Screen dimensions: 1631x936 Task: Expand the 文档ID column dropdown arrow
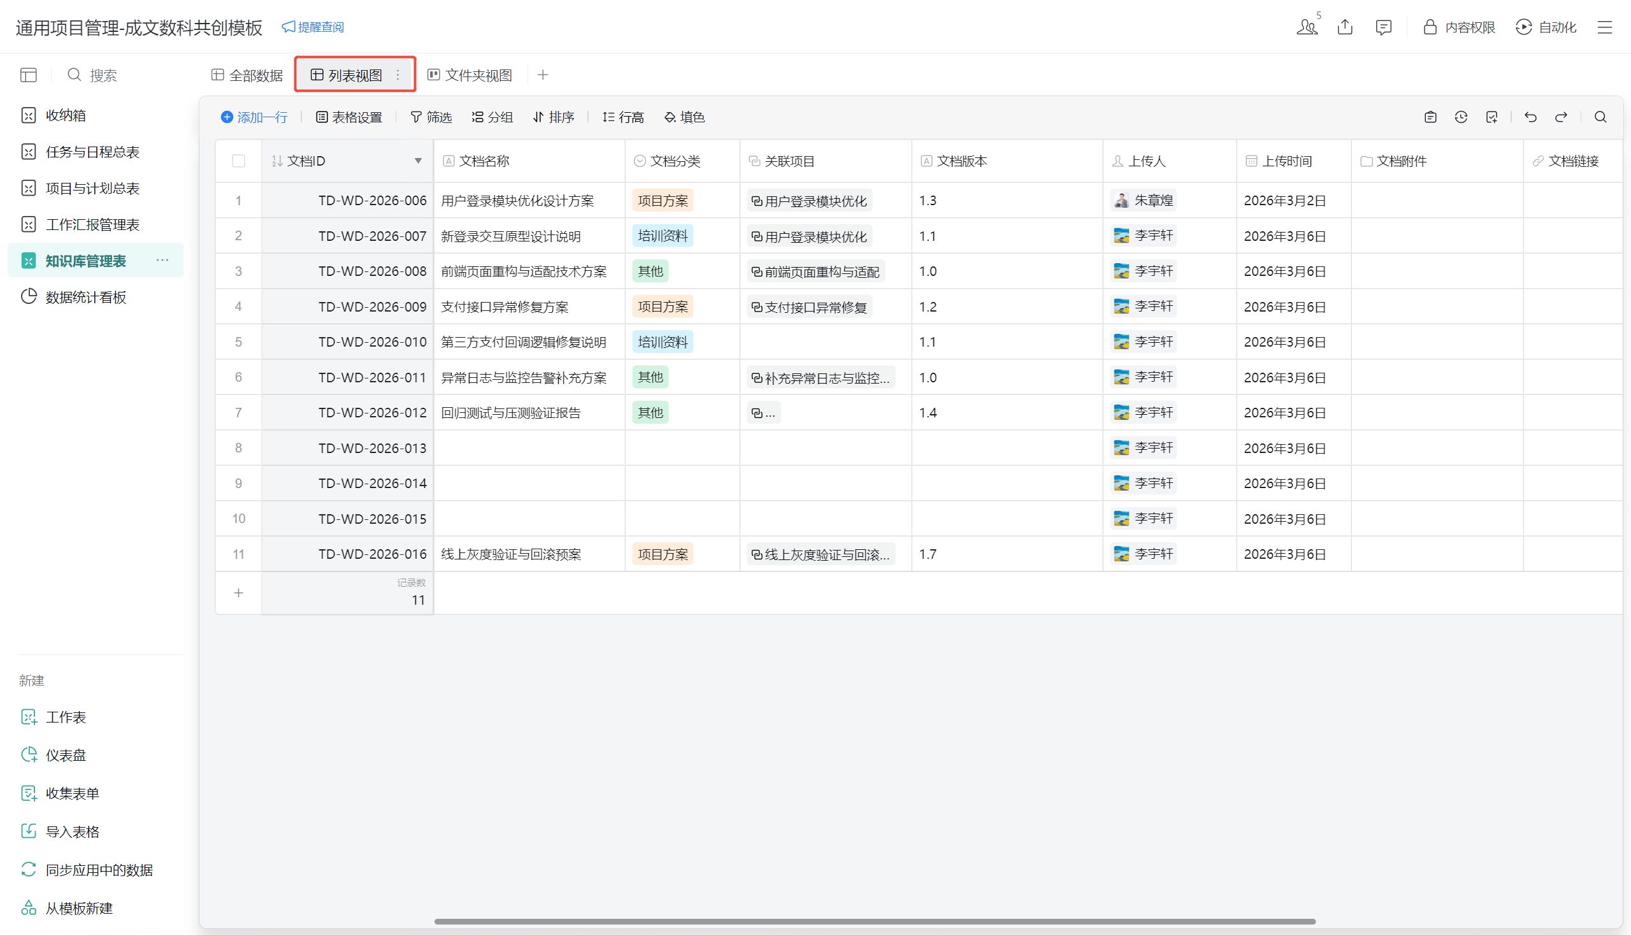click(419, 161)
